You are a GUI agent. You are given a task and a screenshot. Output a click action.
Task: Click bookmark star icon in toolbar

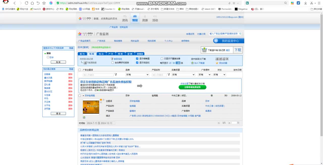(x=44, y=3)
